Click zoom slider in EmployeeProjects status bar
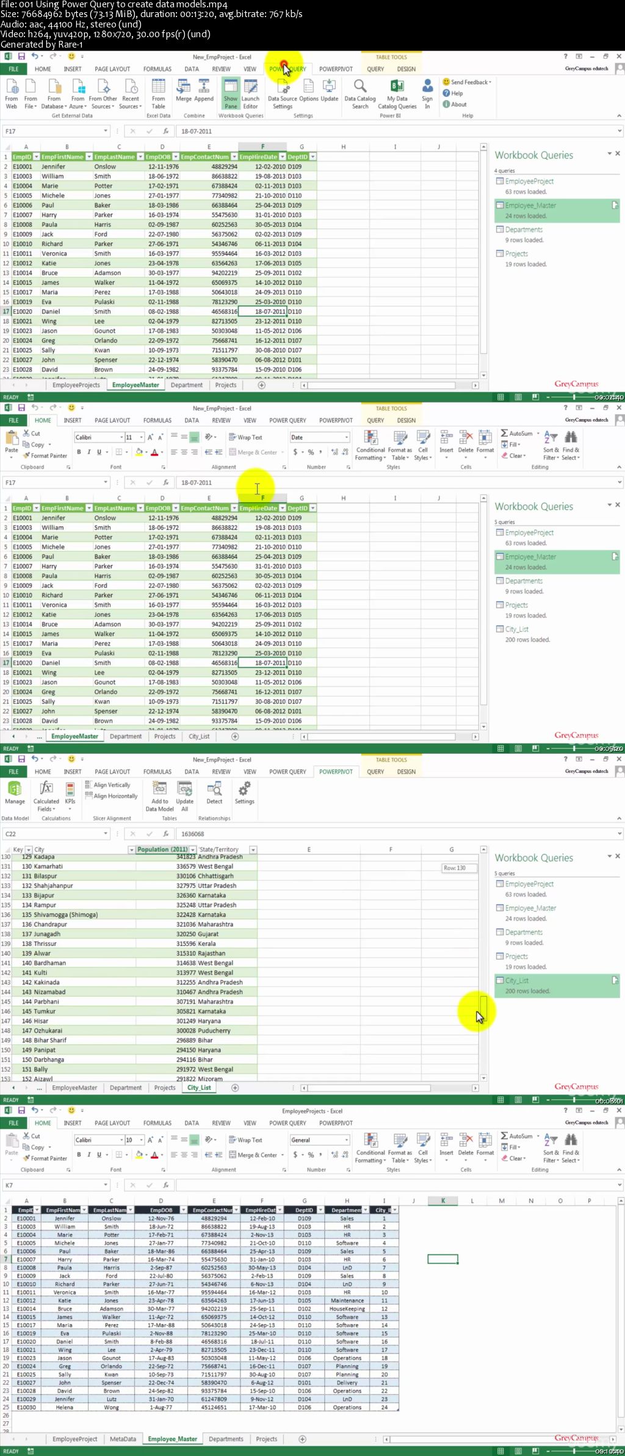The width and height of the screenshot is (625, 1456). 574,1451
